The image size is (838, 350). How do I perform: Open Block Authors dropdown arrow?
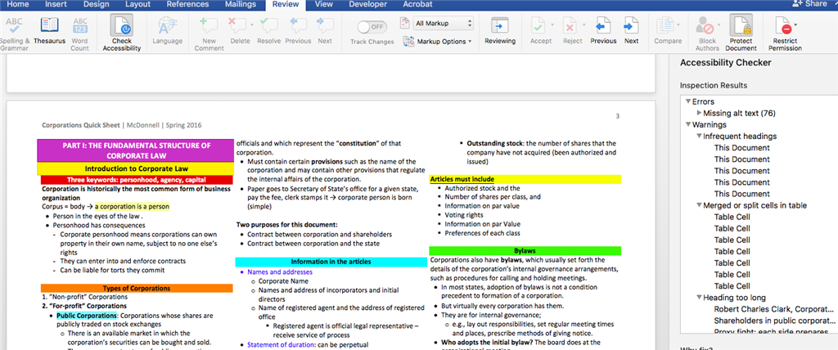point(719,25)
